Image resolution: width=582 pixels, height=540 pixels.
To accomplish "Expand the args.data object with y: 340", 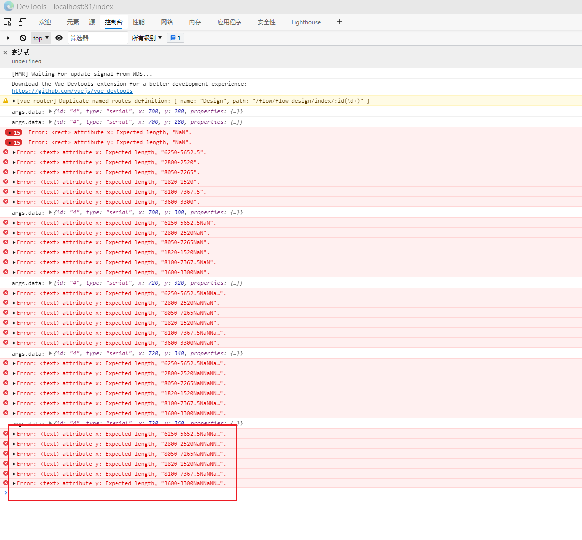I will coord(50,353).
